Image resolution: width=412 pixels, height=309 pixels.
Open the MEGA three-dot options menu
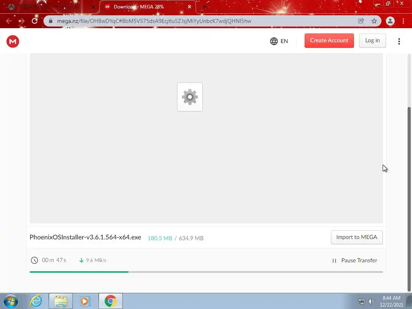tap(399, 41)
